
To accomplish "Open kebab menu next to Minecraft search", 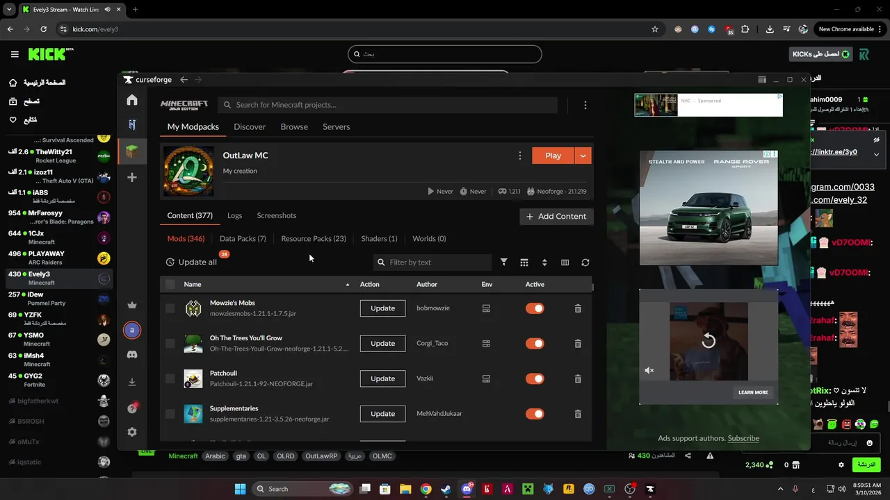I will [585, 105].
